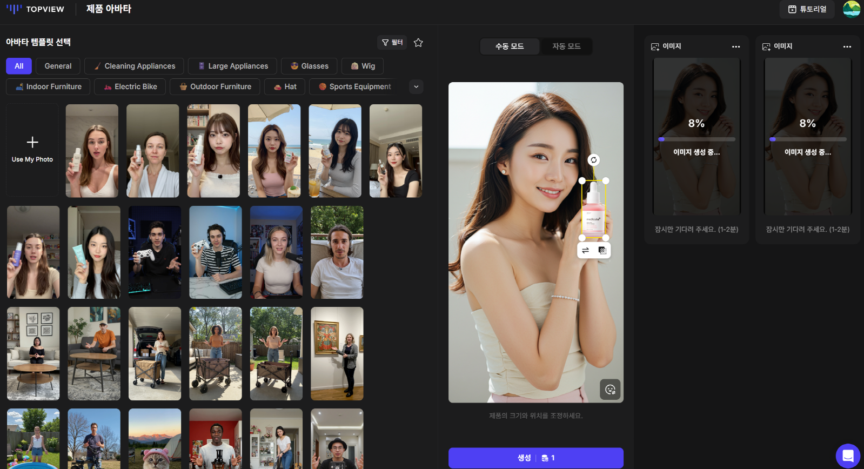Switch to 수동 모드 manual mode
This screenshot has height=469, width=864.
pos(510,46)
